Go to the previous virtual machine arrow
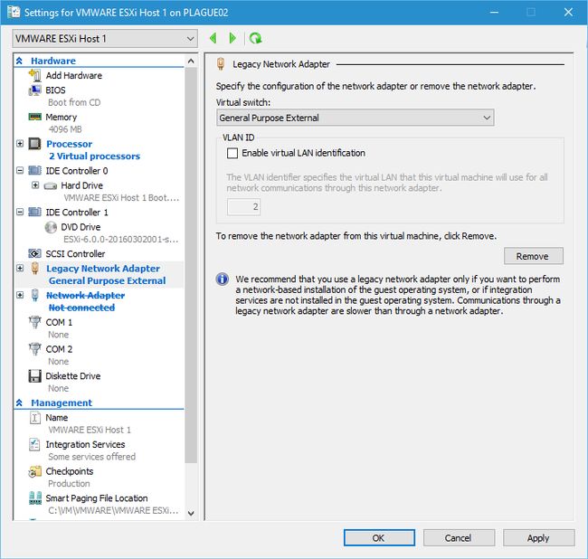588x559 pixels. pyautogui.click(x=213, y=38)
